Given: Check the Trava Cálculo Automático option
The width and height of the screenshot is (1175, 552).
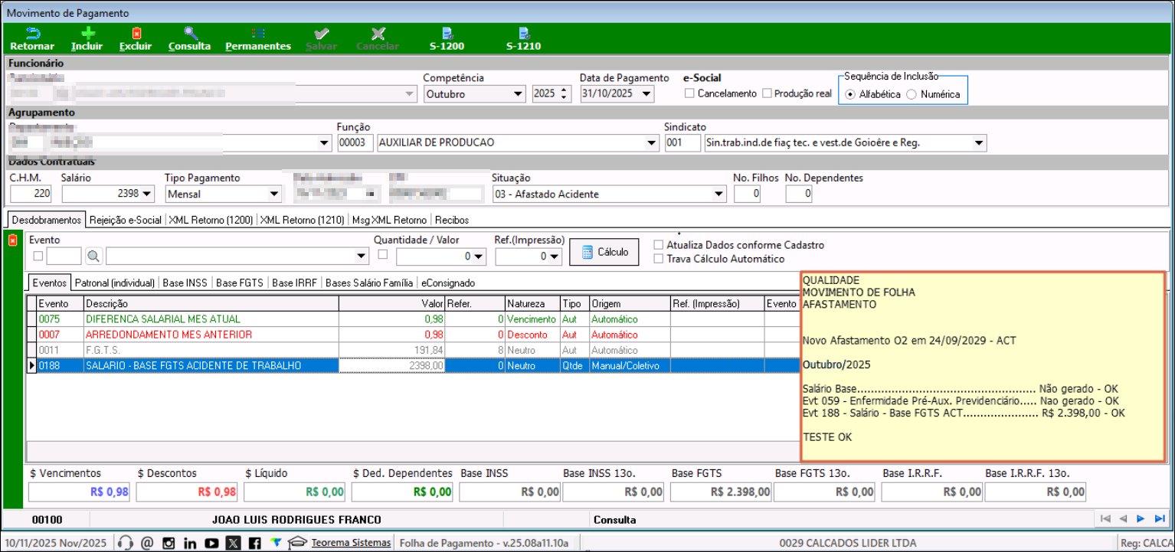Looking at the screenshot, I should pyautogui.click(x=659, y=259).
